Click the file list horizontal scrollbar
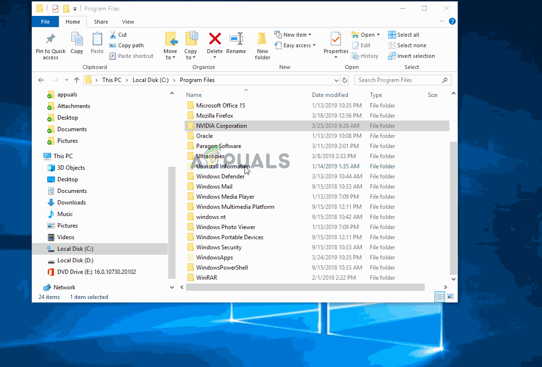Image resolution: width=542 pixels, height=367 pixels. [x=305, y=287]
